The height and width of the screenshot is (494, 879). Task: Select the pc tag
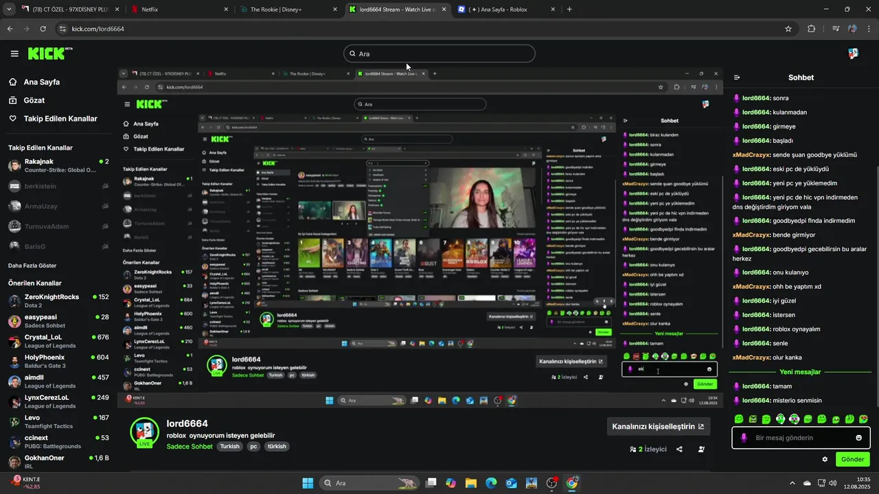click(x=253, y=446)
